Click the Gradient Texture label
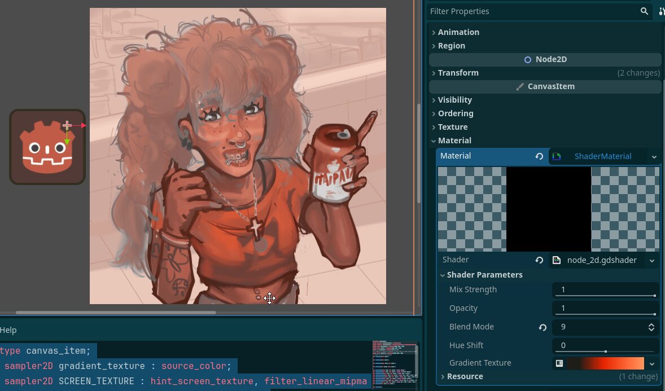The height and width of the screenshot is (391, 665). point(480,363)
